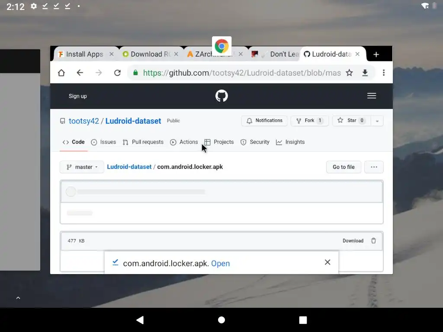This screenshot has height=332, width=443.
Task: Open the file options ellipsis menu
Action: coord(374,167)
